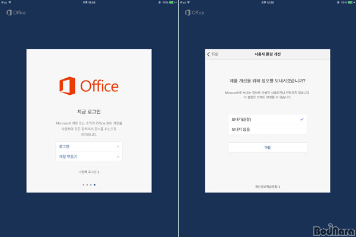The height and width of the screenshot is (237, 356).
Task: Open the 나중에 로그인 link
Action: point(89,172)
